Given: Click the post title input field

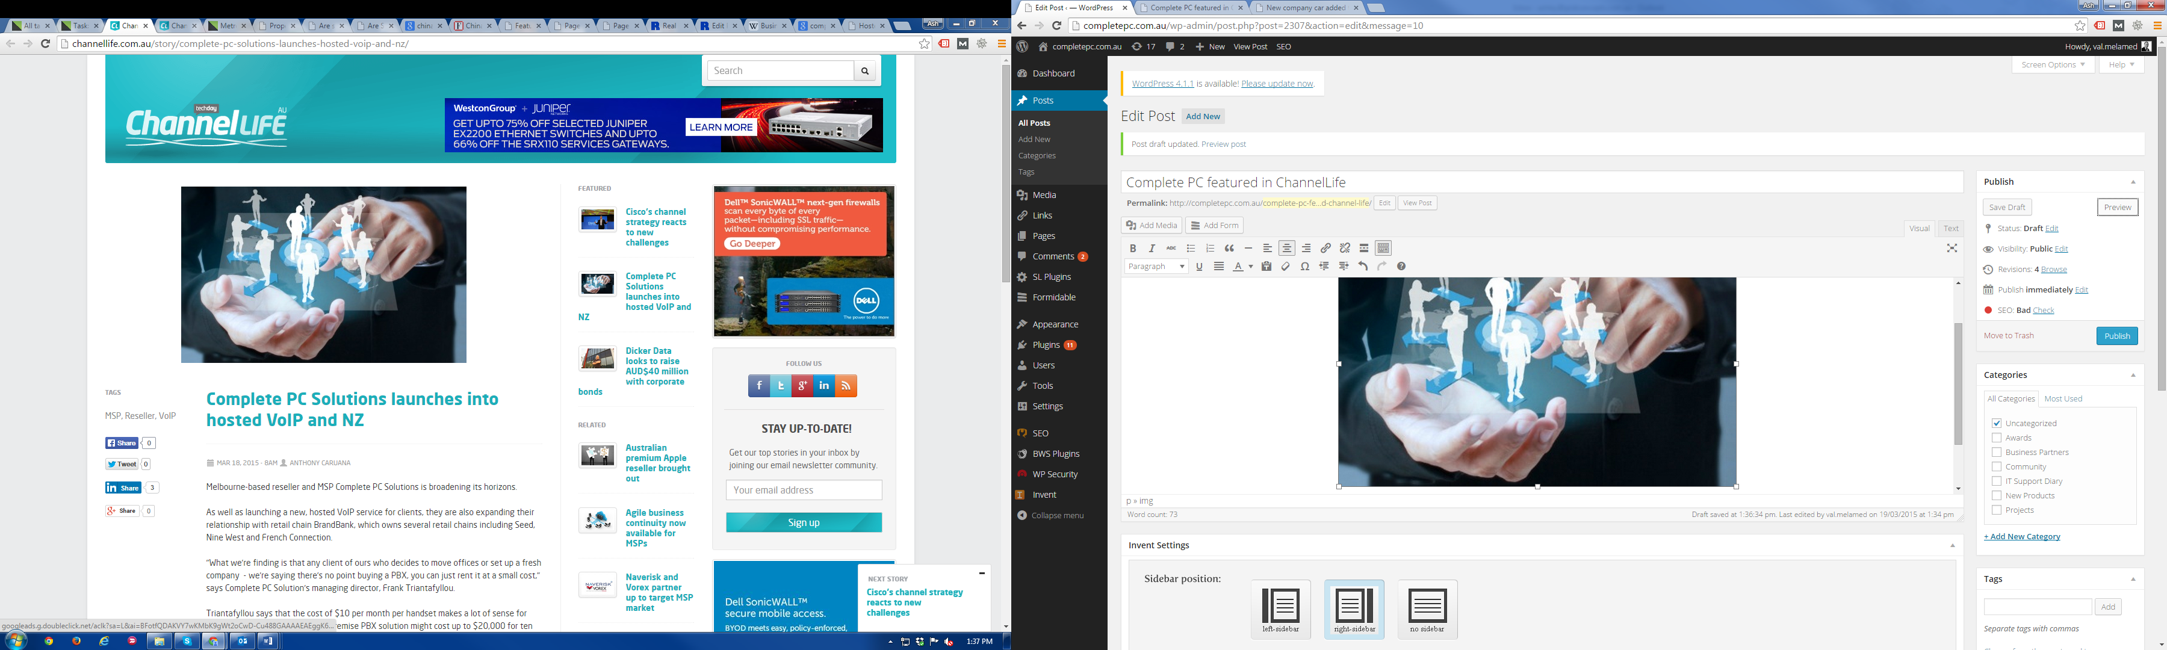Looking at the screenshot, I should coord(1541,182).
